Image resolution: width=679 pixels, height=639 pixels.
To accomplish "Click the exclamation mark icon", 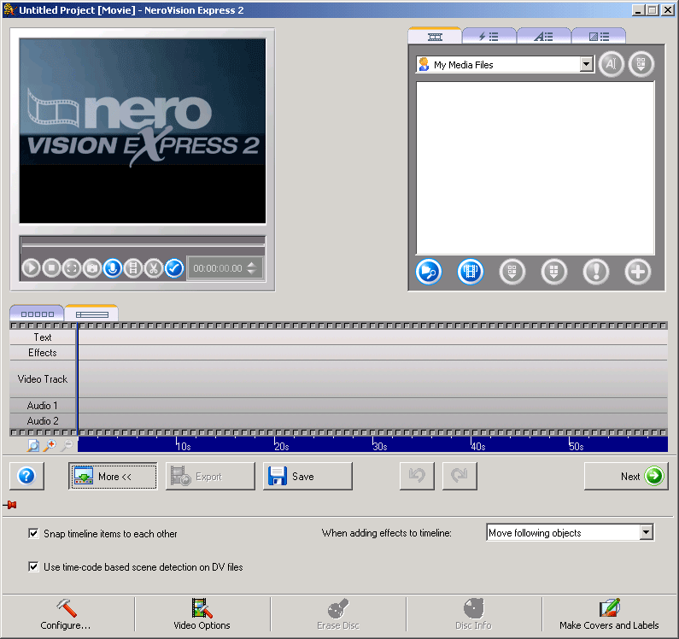I will point(596,272).
